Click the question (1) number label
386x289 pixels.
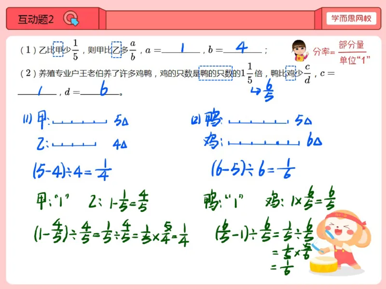pyautogui.click(x=28, y=50)
